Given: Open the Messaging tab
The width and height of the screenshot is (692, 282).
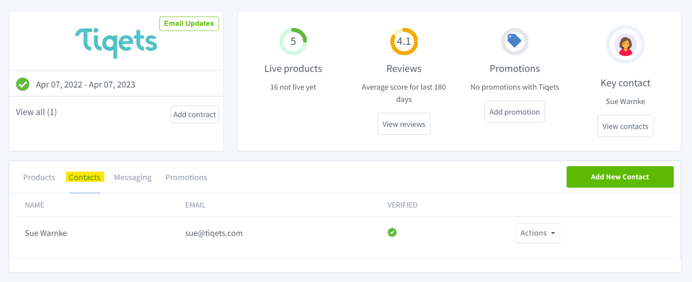Looking at the screenshot, I should pyautogui.click(x=133, y=177).
